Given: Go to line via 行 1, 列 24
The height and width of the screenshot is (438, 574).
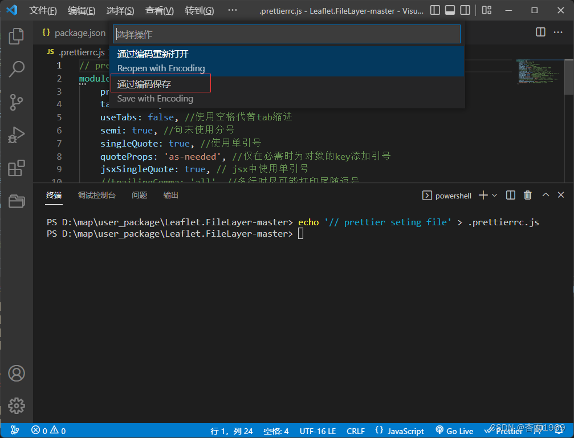Looking at the screenshot, I should (x=231, y=431).
